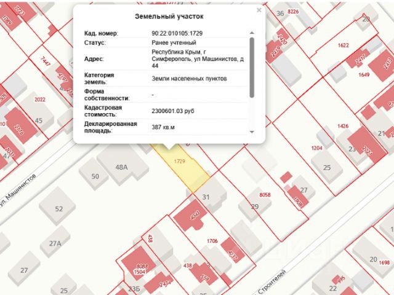Viewport: 394px width, 295px height.
Task: Click the popup scrollbar thumb
Action: coord(252,67)
